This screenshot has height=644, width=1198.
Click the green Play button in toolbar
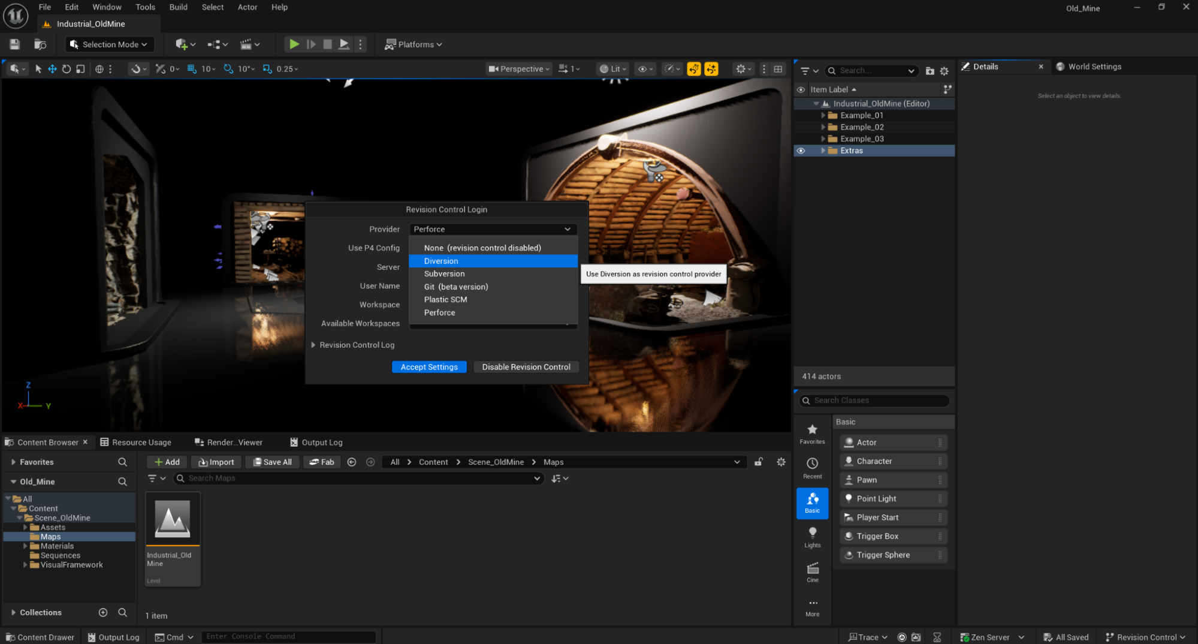294,44
